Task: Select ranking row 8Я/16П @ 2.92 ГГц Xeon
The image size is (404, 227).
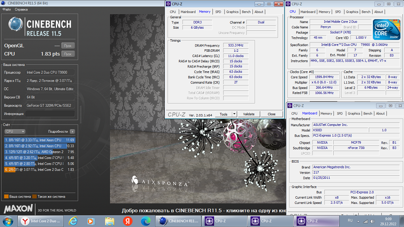Action: pyautogui.click(x=40, y=146)
